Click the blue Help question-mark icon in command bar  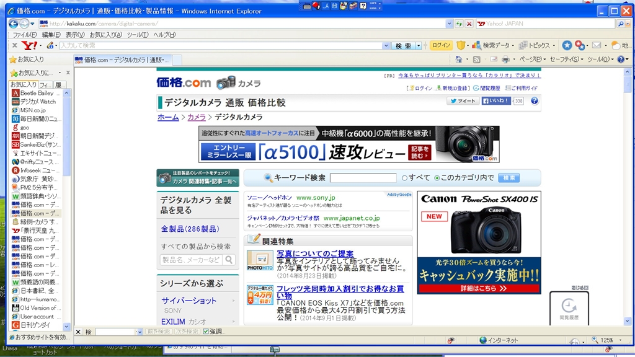621,59
